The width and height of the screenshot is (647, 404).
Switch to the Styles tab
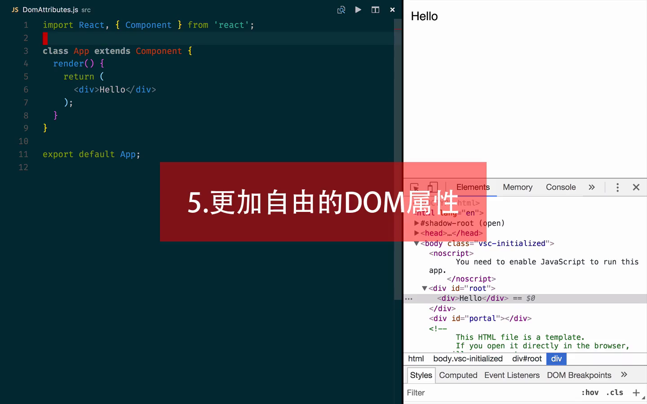click(421, 375)
